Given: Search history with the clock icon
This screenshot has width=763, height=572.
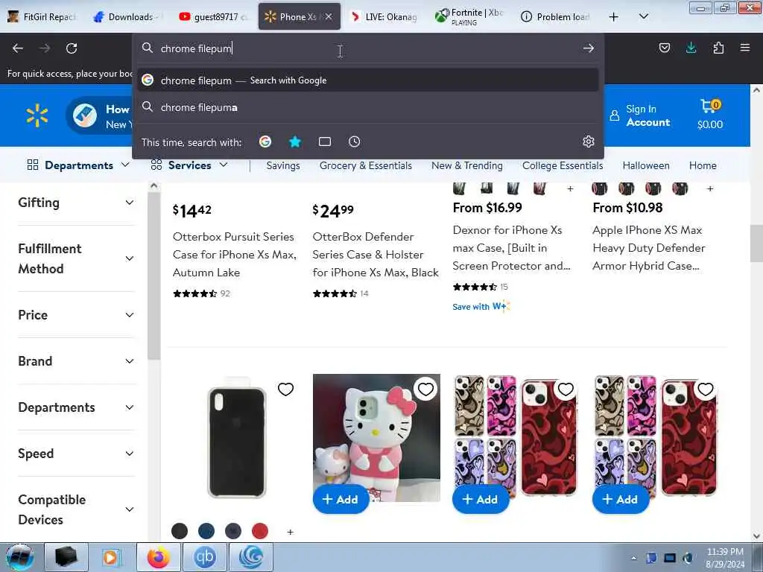Looking at the screenshot, I should coord(354,142).
